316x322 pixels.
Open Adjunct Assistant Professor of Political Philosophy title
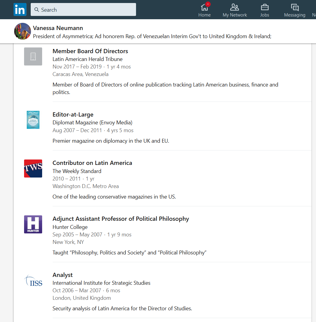[x=121, y=219]
